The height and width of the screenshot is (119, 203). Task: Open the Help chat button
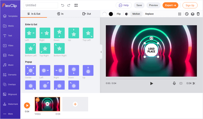coord(124,5)
